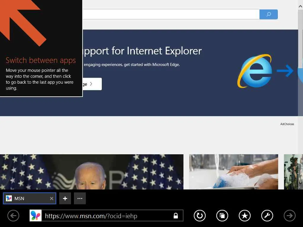Click the Internet Explorer logo in banner
The height and width of the screenshot is (227, 303).
(255, 71)
